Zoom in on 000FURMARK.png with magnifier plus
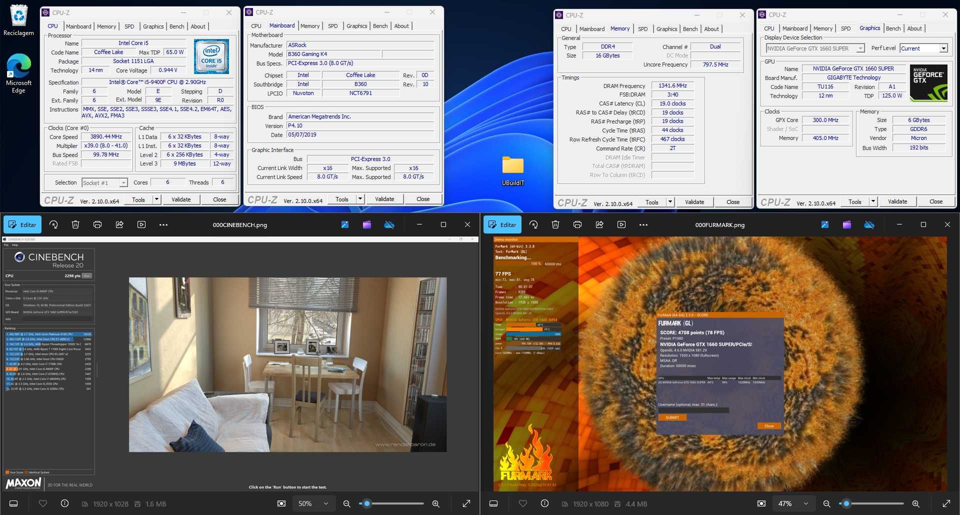Screen dimensions: 960x515 916,503
